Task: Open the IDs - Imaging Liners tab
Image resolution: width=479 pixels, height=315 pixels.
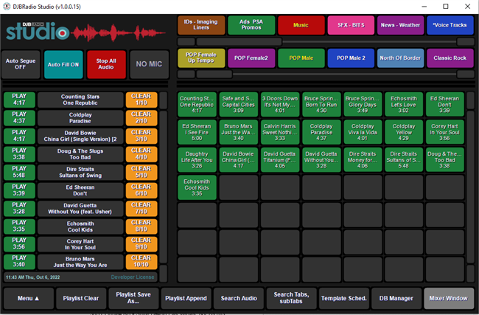Action: pyautogui.click(x=201, y=25)
